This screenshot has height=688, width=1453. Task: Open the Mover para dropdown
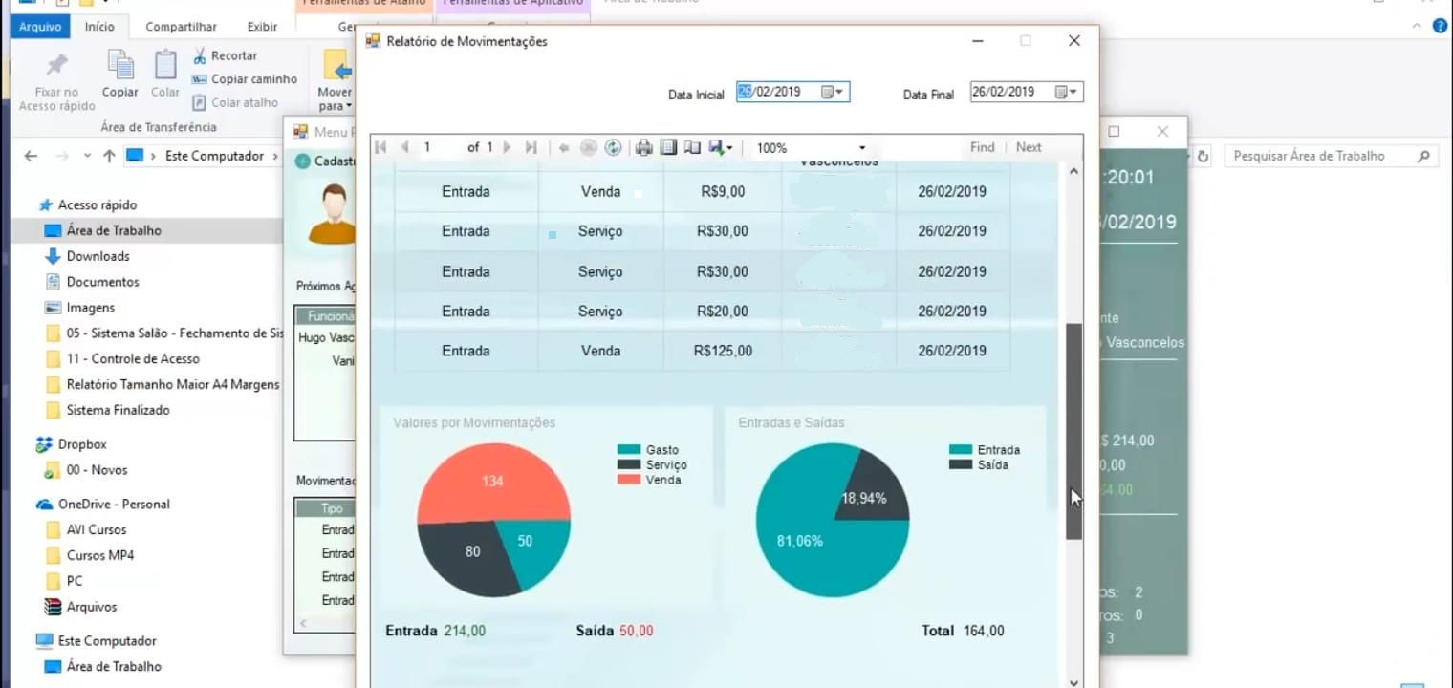(336, 80)
